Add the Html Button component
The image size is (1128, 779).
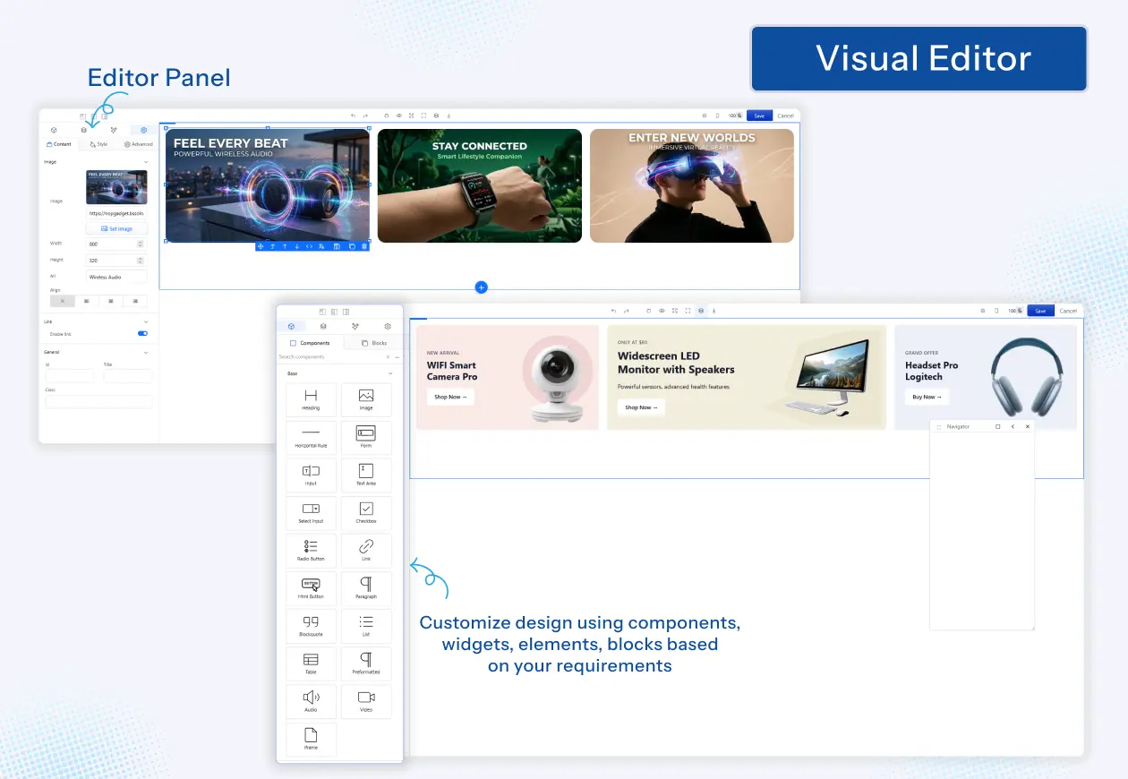point(311,587)
